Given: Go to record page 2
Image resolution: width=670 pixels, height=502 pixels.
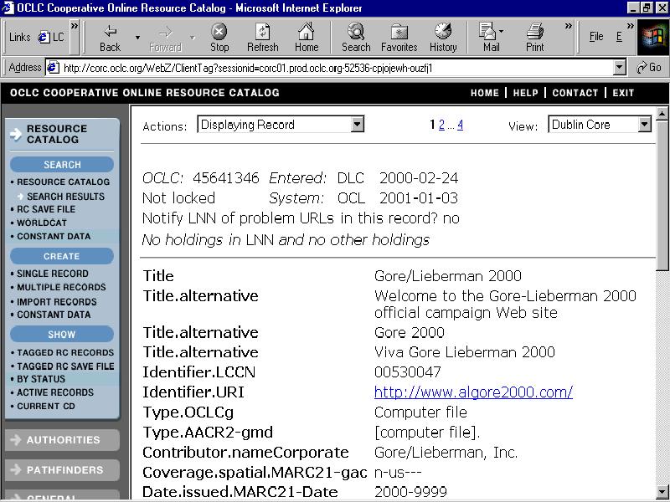Looking at the screenshot, I should pyautogui.click(x=441, y=125).
